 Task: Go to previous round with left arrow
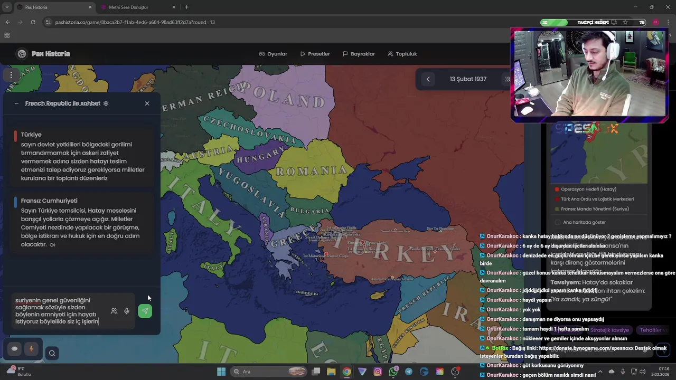(x=428, y=79)
